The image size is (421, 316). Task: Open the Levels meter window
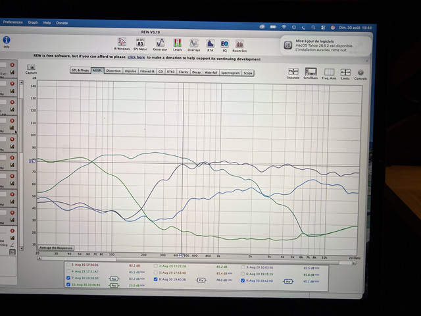point(177,45)
